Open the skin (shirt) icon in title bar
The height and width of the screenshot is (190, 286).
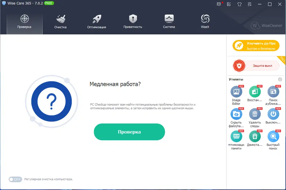point(239,4)
